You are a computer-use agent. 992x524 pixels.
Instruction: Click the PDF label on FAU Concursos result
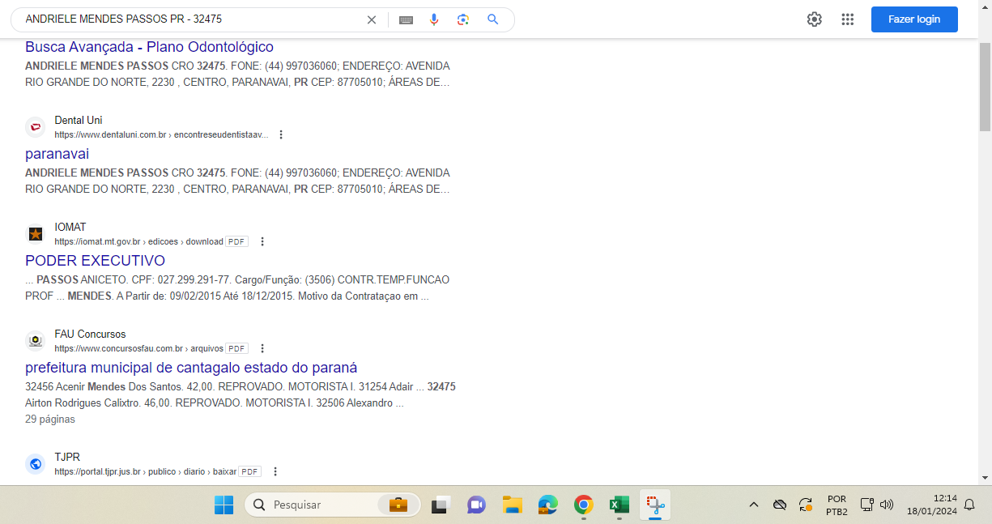pyautogui.click(x=236, y=348)
